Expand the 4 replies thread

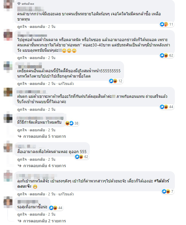42,166
